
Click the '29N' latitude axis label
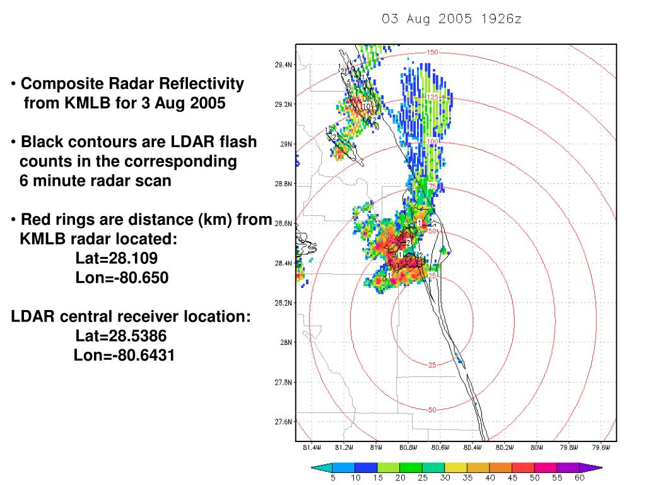pyautogui.click(x=286, y=144)
